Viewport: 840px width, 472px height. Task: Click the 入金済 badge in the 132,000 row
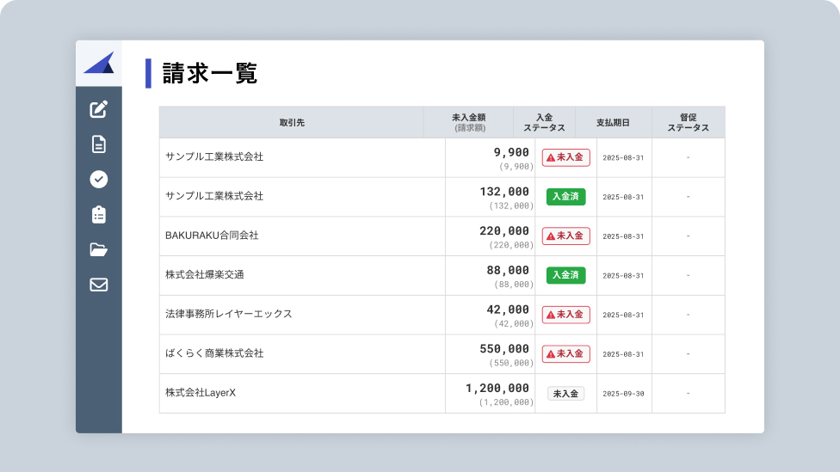[x=565, y=196]
